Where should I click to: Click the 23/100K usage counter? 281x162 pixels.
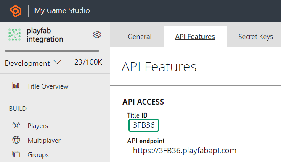pyautogui.click(x=88, y=62)
